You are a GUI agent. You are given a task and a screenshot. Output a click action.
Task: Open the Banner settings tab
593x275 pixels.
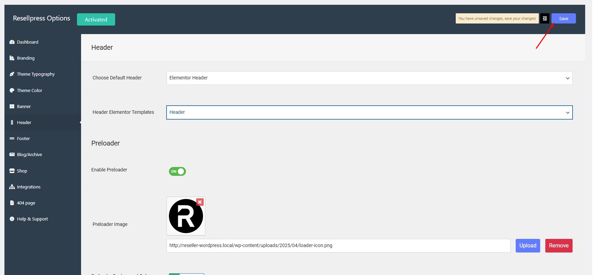(24, 107)
